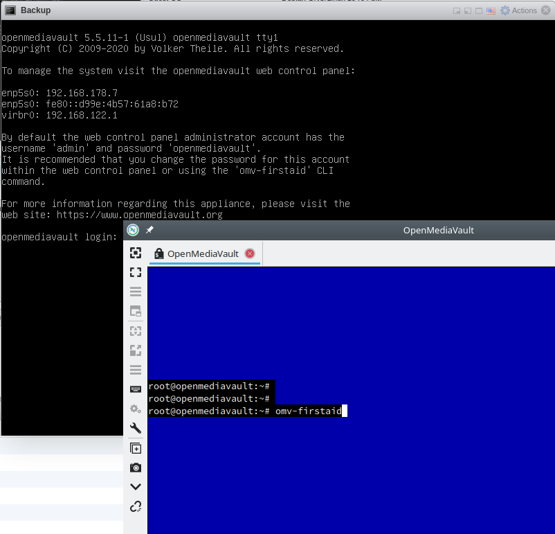Image resolution: width=555 pixels, height=534 pixels.
Task: Click the pin icon in the OpenMediaVault title bar
Action: click(149, 230)
